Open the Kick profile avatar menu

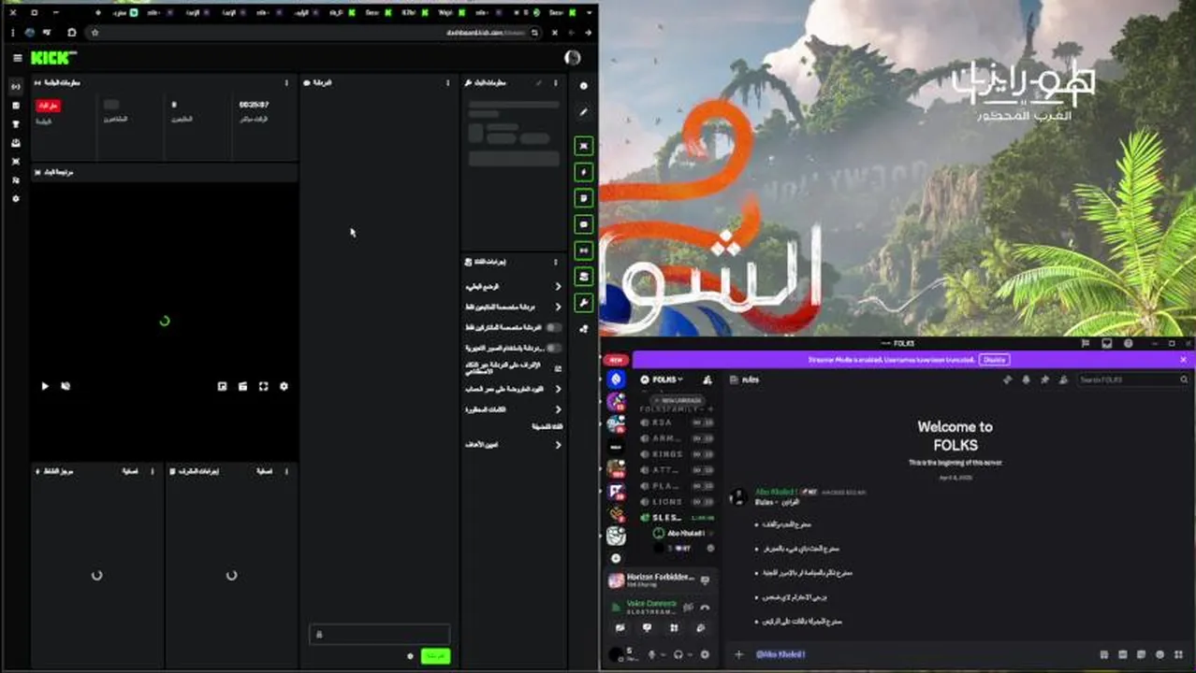[573, 58]
